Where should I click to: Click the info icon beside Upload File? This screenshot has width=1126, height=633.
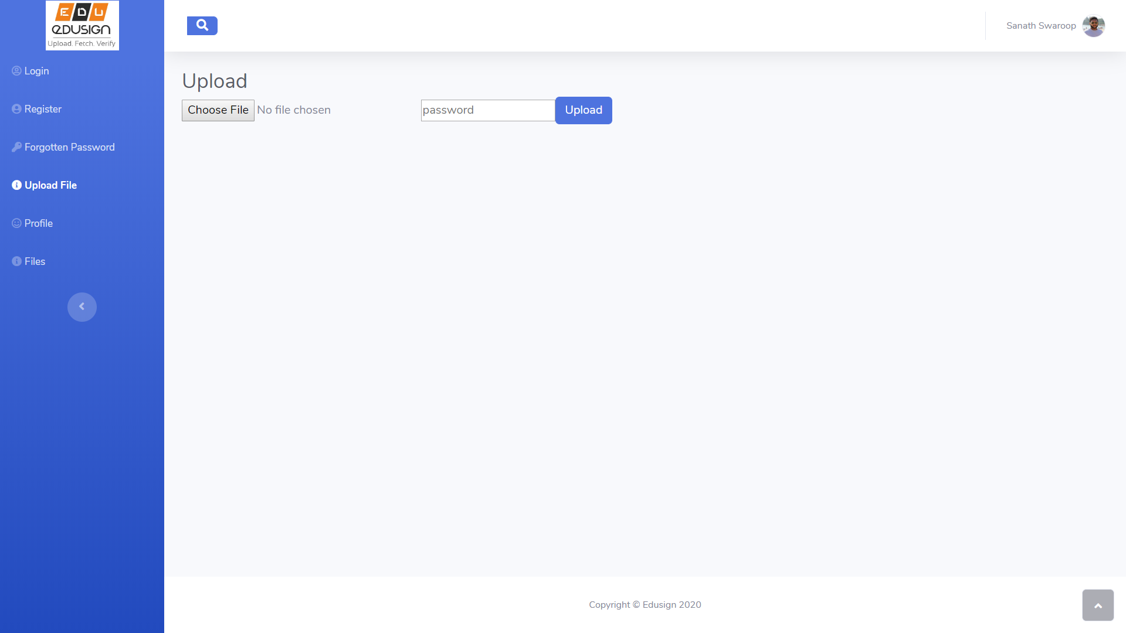click(x=16, y=185)
